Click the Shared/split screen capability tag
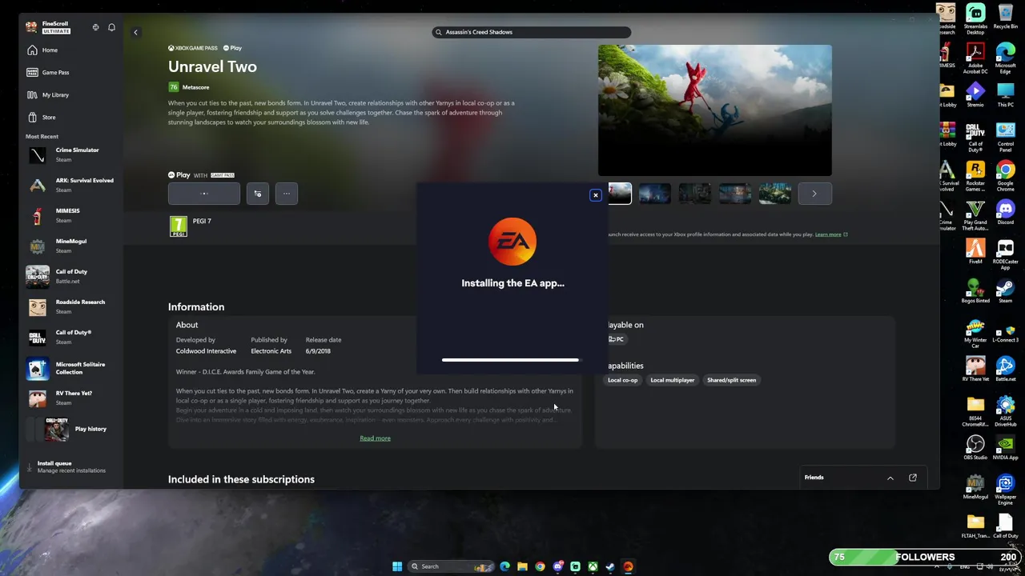This screenshot has width=1025, height=576. click(731, 380)
